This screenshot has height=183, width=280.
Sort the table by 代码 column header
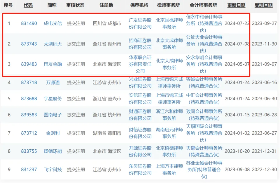tap(28, 5)
